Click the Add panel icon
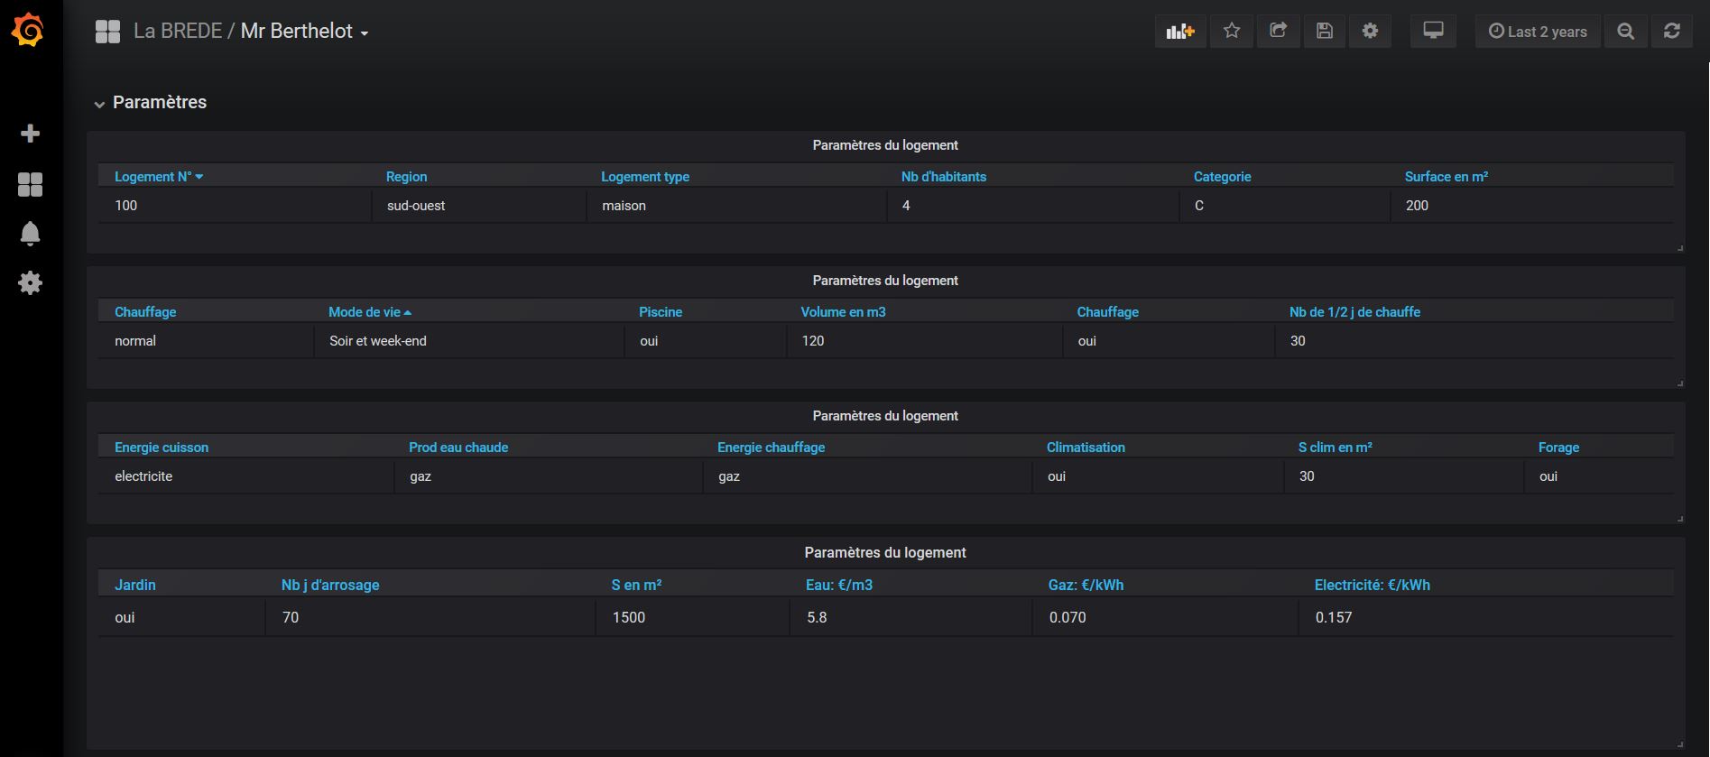This screenshot has width=1710, height=757. 1179,32
